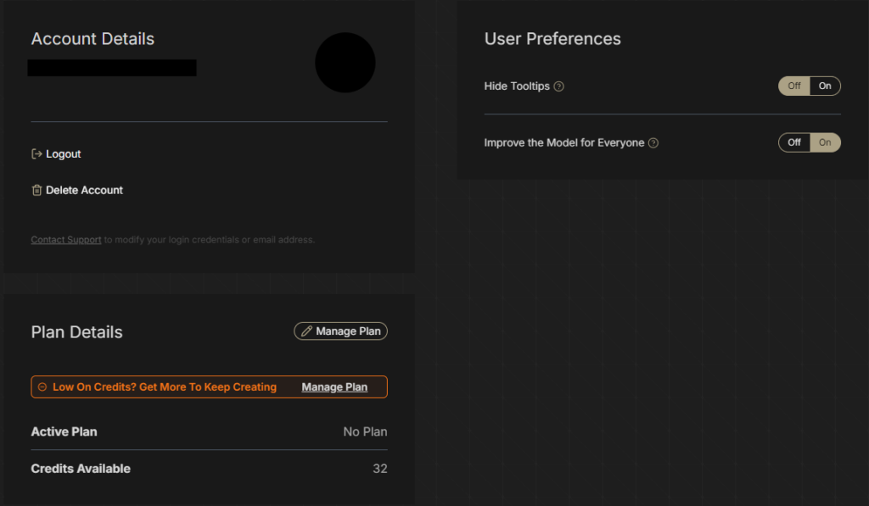The width and height of the screenshot is (869, 506).
Task: Click the Improve the Model for Everyone label
Action: click(564, 143)
